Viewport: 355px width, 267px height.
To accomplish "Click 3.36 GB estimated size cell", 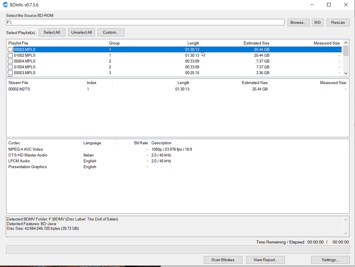I will (x=263, y=73).
